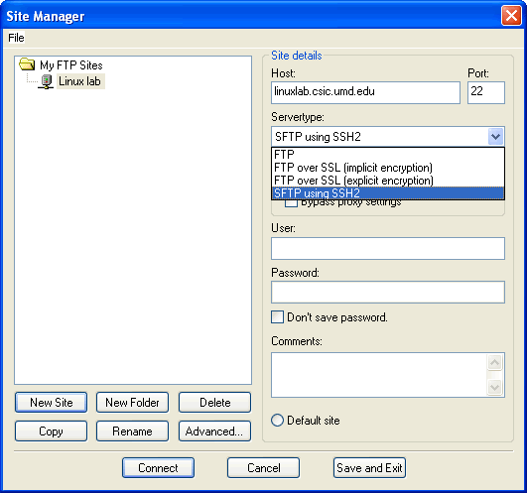Select the Linux lab site entry

click(79, 81)
